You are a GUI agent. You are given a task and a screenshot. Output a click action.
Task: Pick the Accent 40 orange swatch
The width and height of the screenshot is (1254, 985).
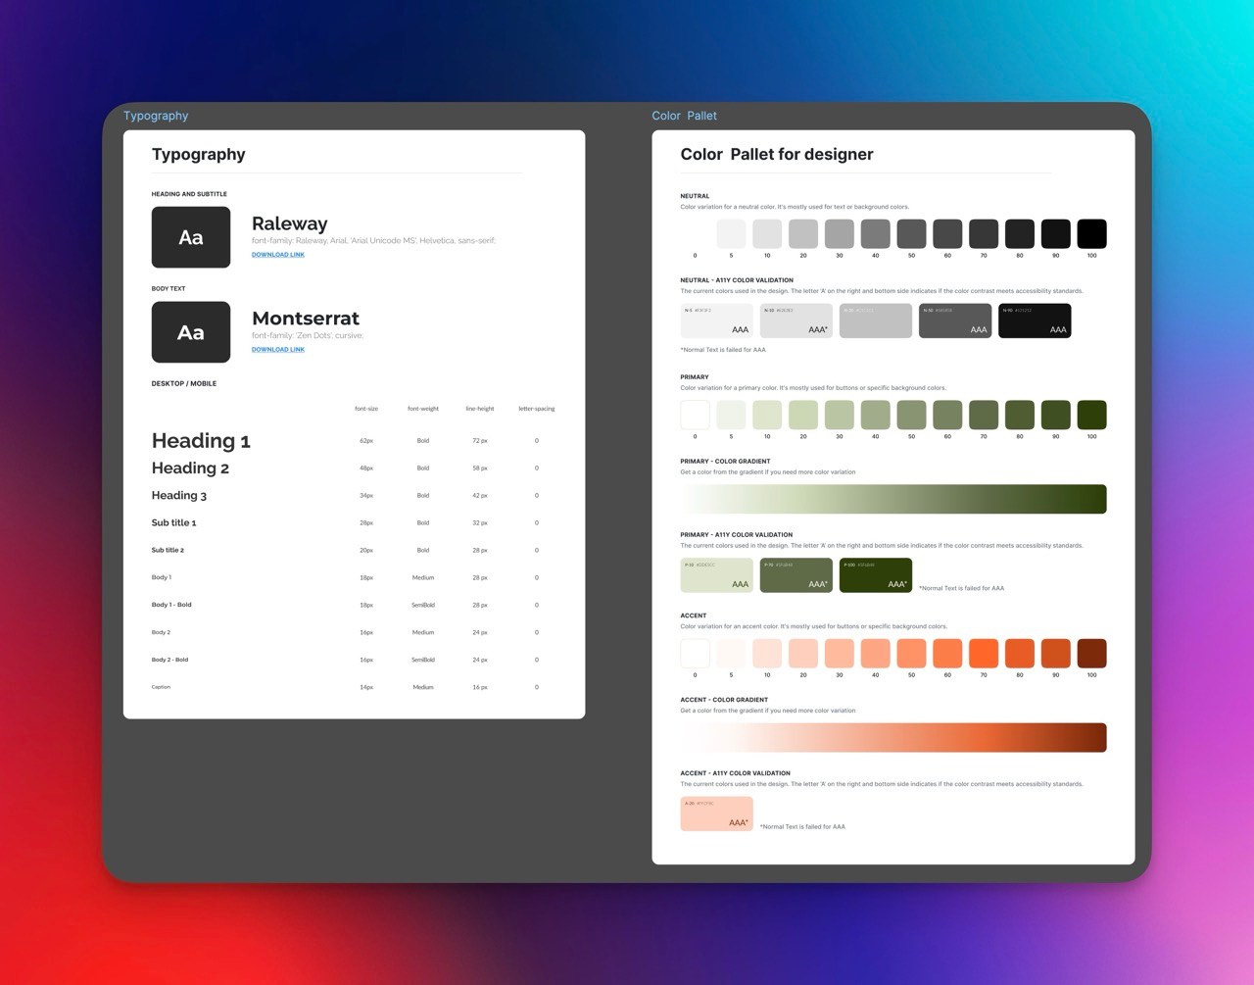click(x=875, y=653)
